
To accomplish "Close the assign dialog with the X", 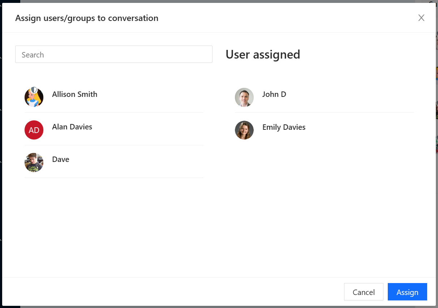I will point(421,18).
